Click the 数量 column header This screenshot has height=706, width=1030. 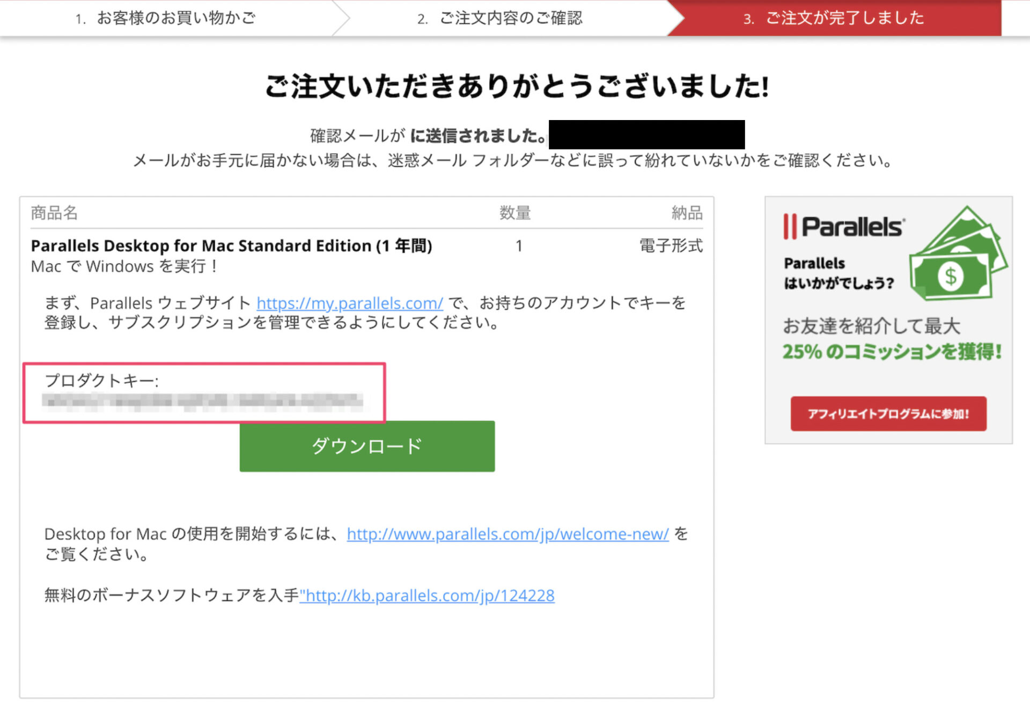point(515,213)
